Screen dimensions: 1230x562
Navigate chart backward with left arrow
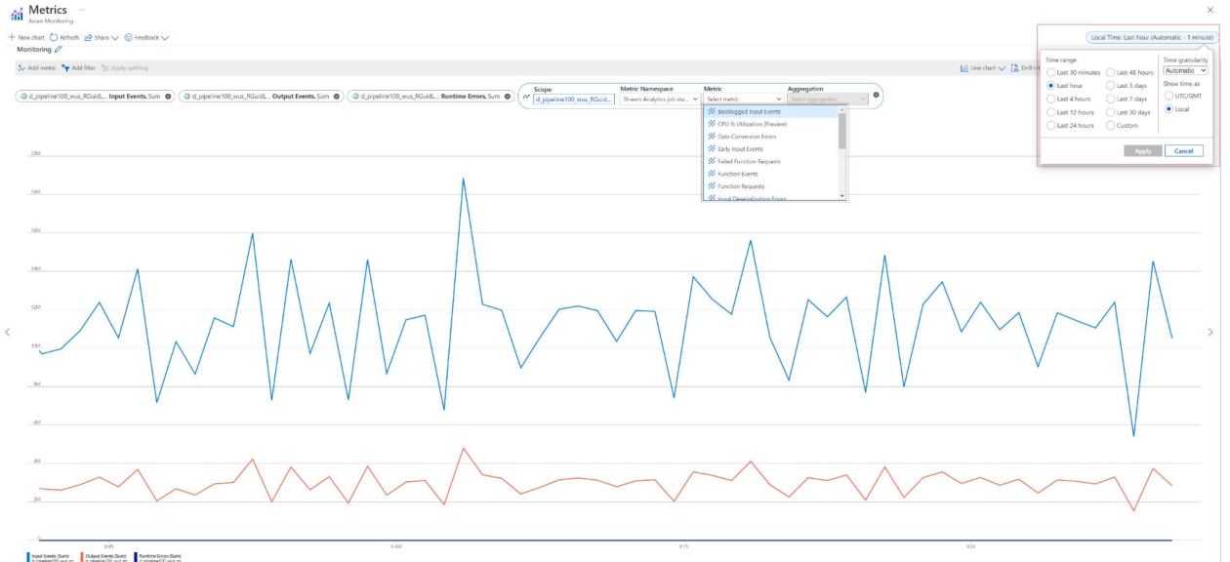coord(8,332)
